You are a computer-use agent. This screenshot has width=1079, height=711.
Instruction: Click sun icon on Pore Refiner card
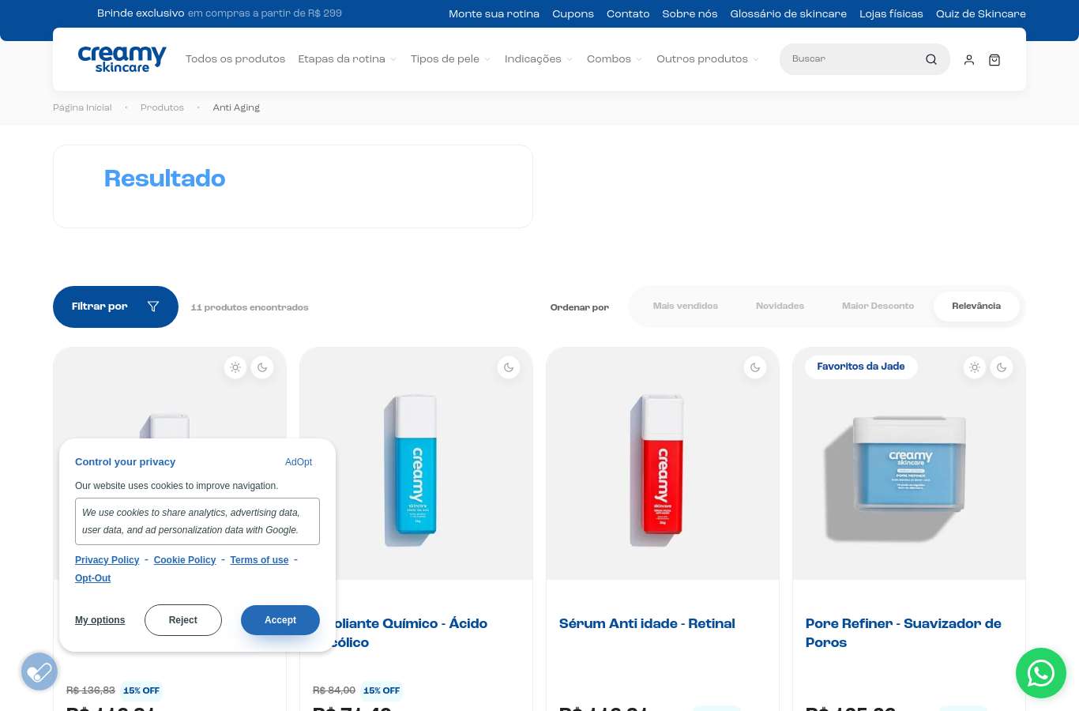pos(975,367)
